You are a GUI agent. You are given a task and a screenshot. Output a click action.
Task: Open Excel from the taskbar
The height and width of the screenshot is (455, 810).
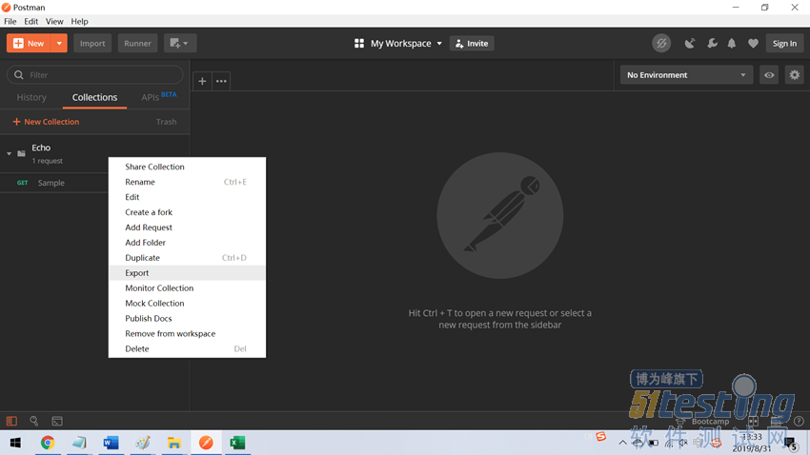(237, 443)
